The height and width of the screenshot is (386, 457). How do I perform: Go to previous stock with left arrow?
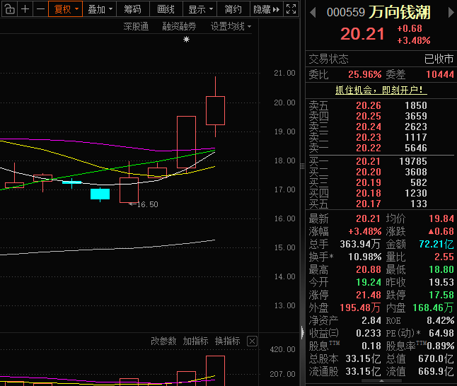[x=313, y=13]
